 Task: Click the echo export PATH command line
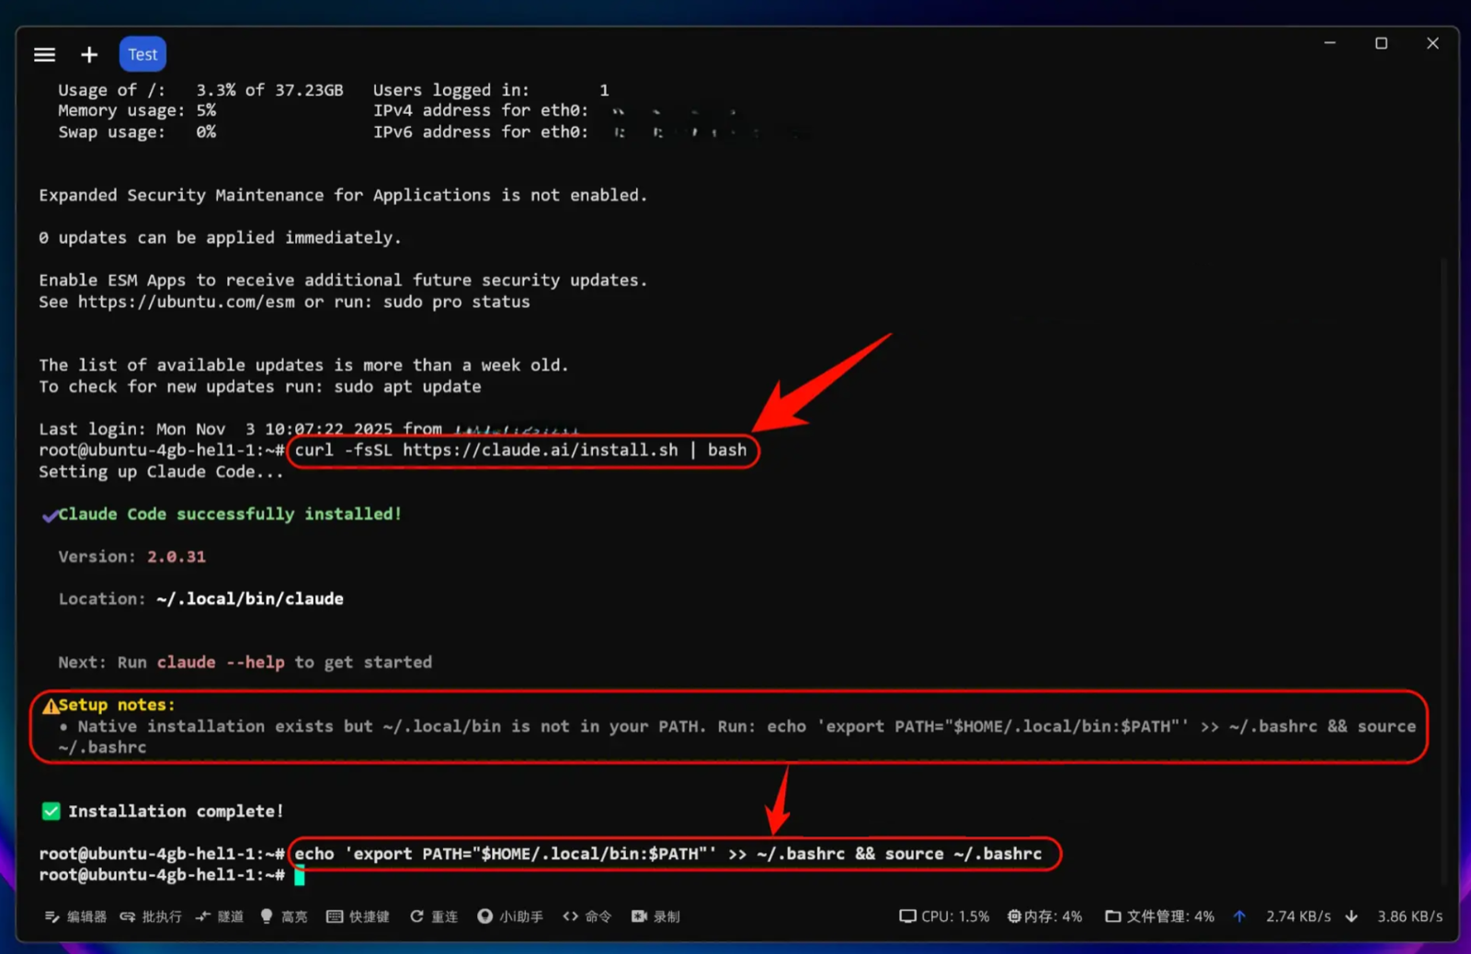point(668,854)
